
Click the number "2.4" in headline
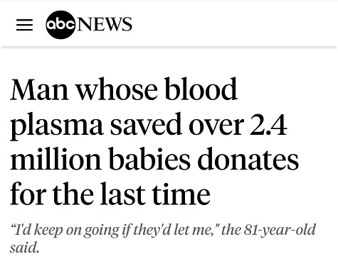[268, 125]
